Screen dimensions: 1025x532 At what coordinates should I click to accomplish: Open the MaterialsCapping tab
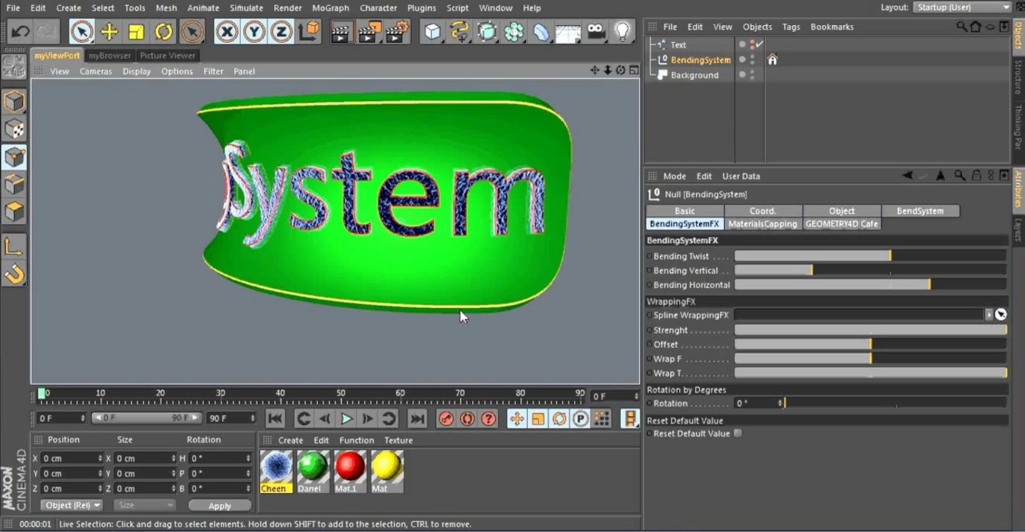point(763,224)
